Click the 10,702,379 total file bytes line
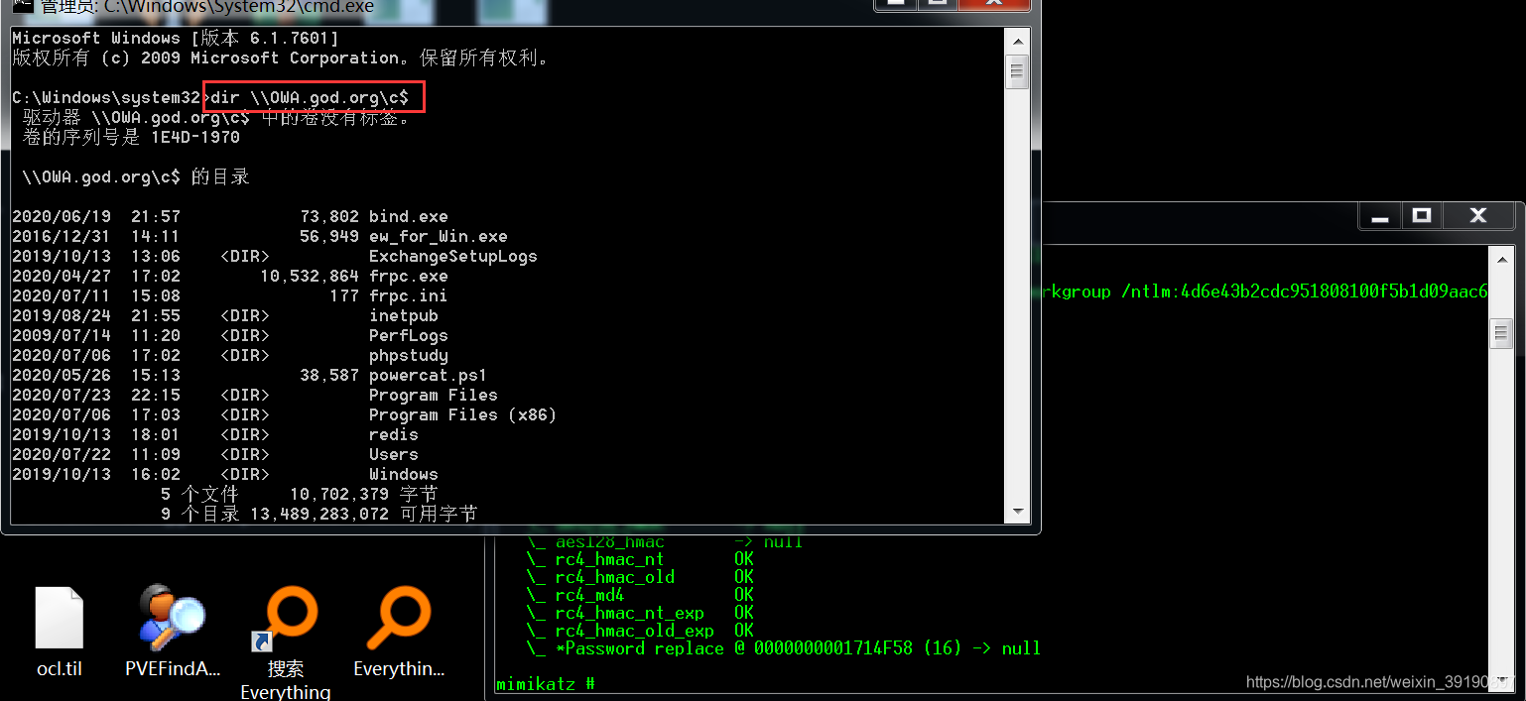This screenshot has height=701, width=1526. 299,494
